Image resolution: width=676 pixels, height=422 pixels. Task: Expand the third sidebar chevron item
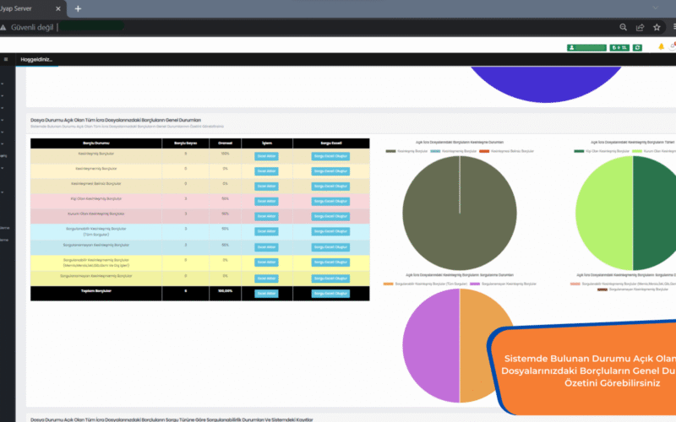click(3, 107)
